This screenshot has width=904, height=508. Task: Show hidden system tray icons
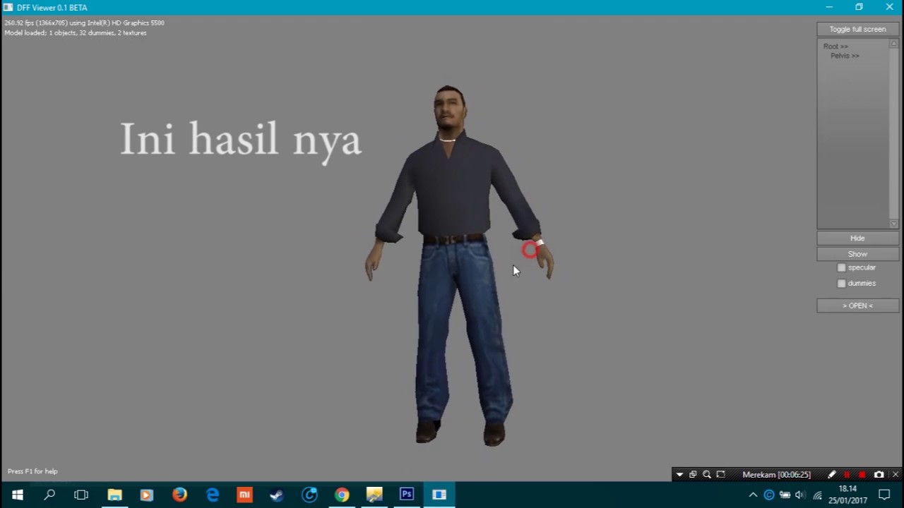pyautogui.click(x=753, y=495)
